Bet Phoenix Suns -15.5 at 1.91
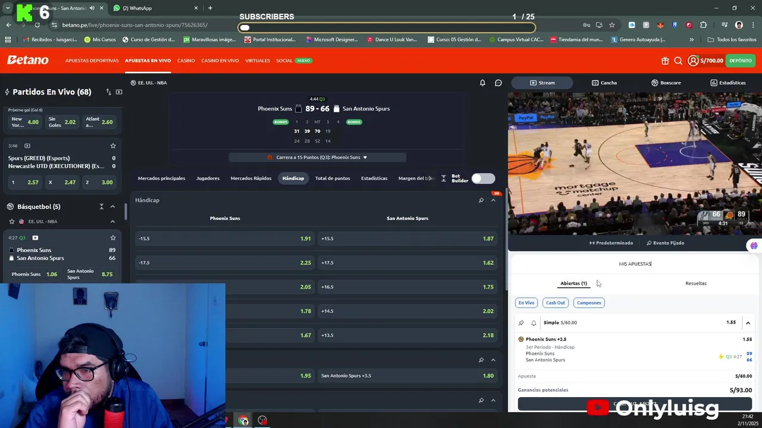 point(225,238)
